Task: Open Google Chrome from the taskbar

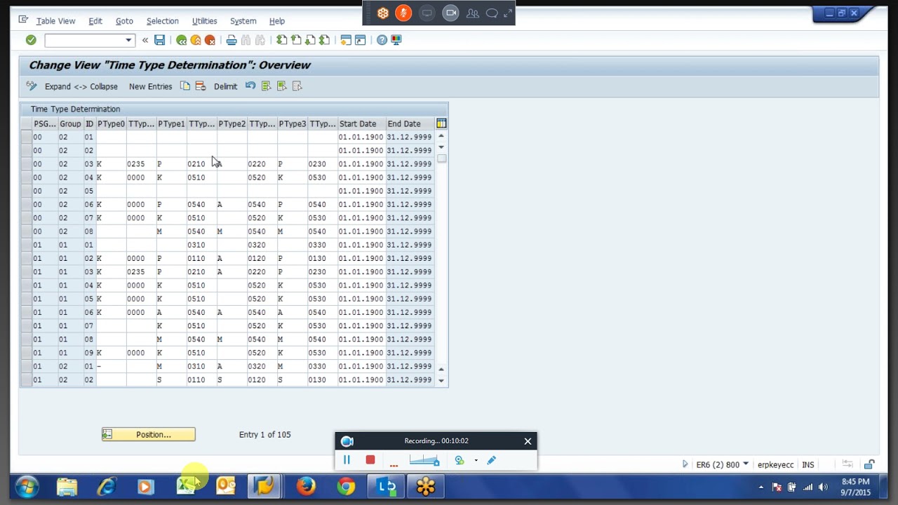Action: 346,486
